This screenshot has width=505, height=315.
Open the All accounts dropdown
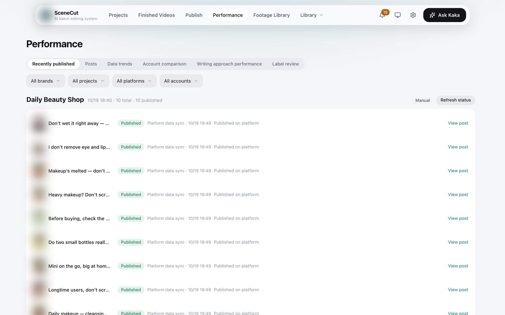click(x=181, y=81)
